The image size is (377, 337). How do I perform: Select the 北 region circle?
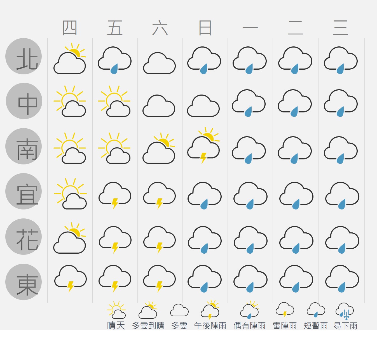[24, 56]
